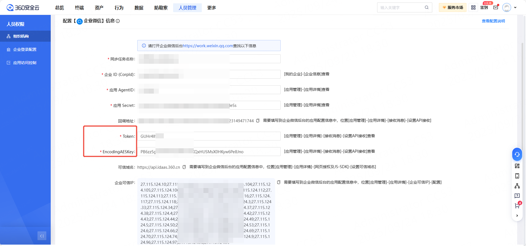
Task: Open customer service headset icon
Action: click(517, 154)
